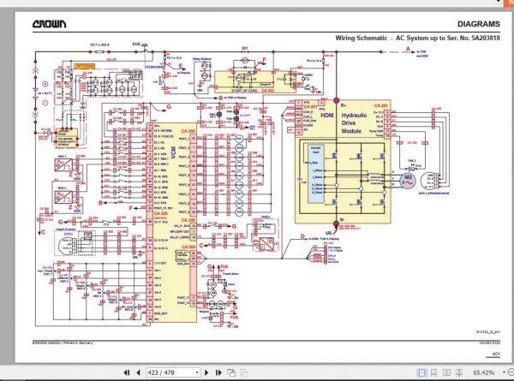Click the M2 motor symbol in schematic

[408, 181]
